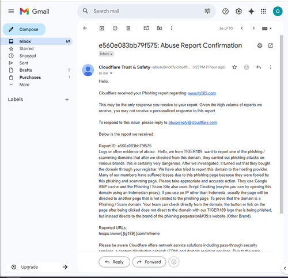Click the Reply button
288x278 pixels.
click(x=114, y=262)
